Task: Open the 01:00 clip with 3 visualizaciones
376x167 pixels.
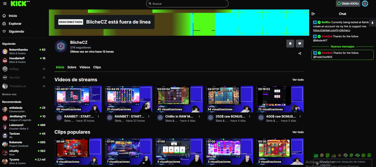Action: click(x=230, y=152)
